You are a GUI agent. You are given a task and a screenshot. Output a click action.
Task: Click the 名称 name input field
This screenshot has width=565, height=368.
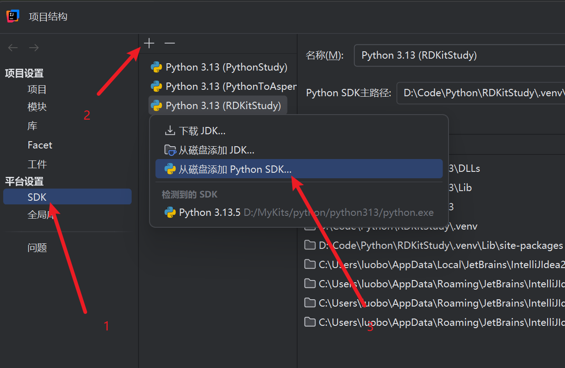point(460,55)
